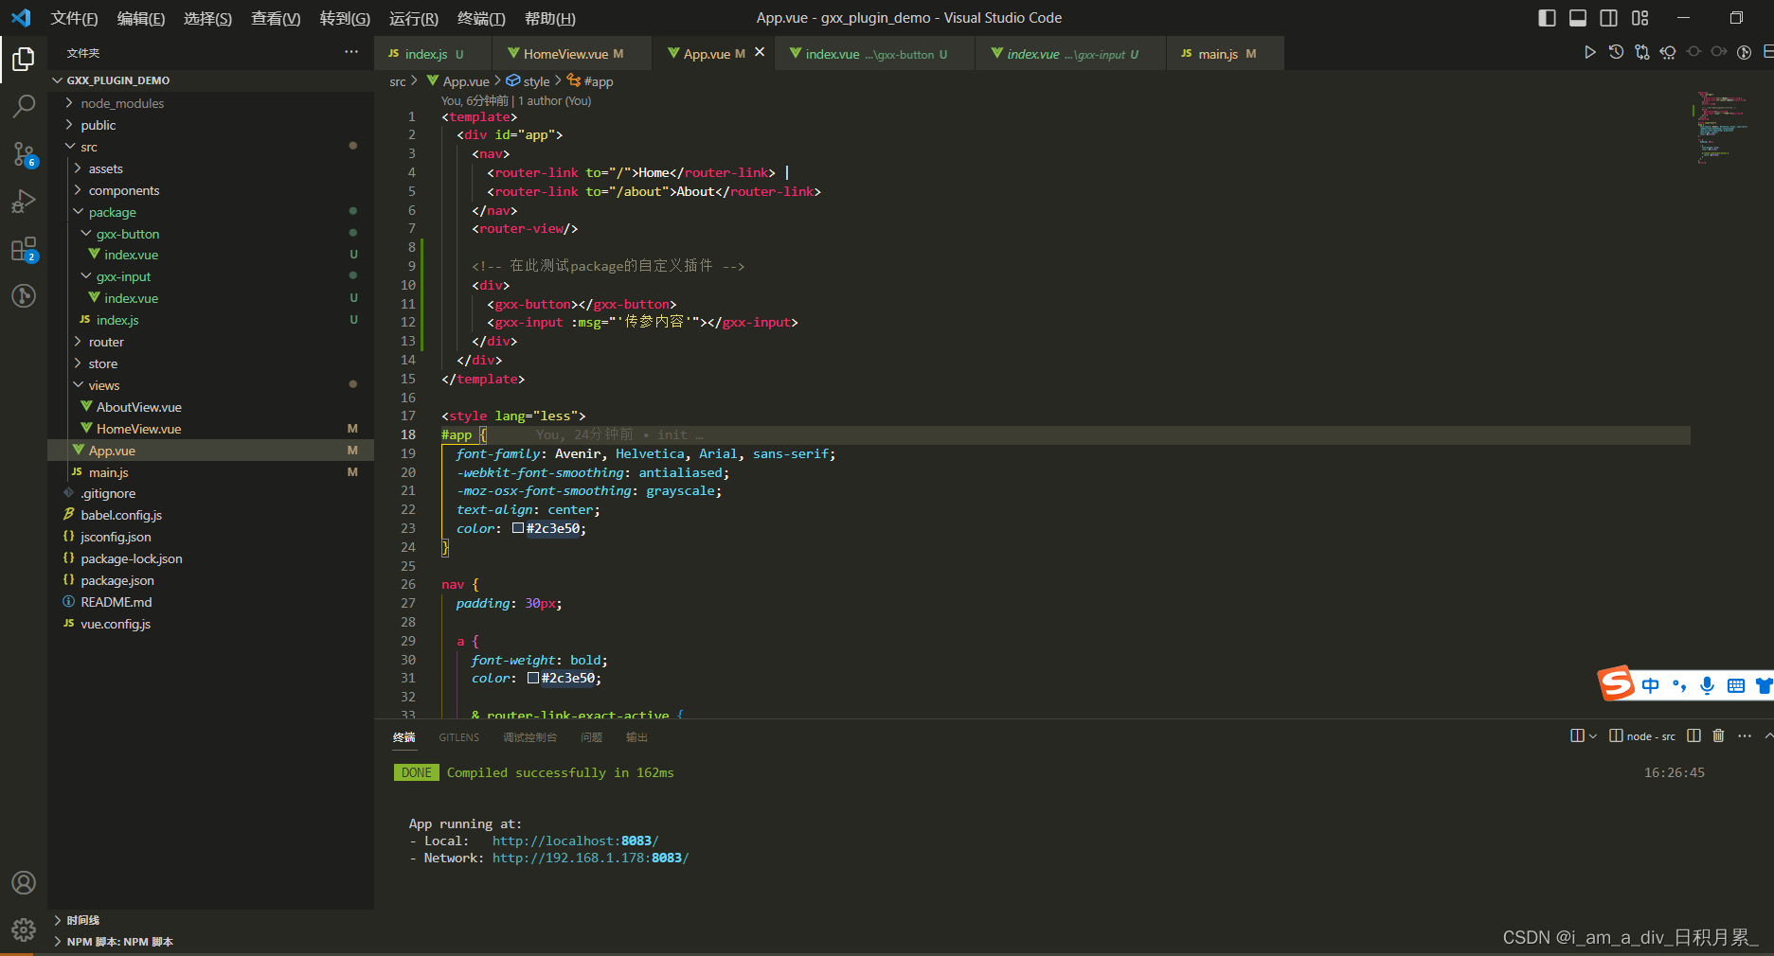Close the App.vue editor tab
This screenshot has width=1774, height=956.
[x=760, y=53]
